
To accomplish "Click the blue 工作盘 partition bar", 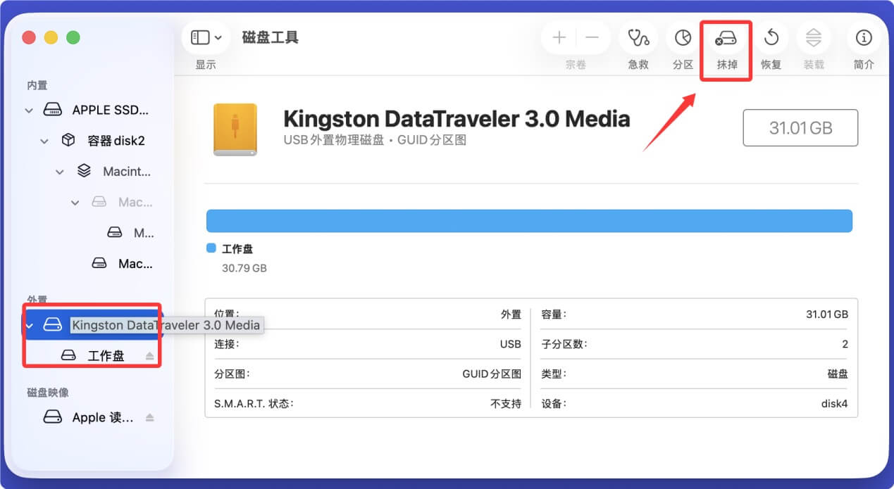I will [x=528, y=221].
